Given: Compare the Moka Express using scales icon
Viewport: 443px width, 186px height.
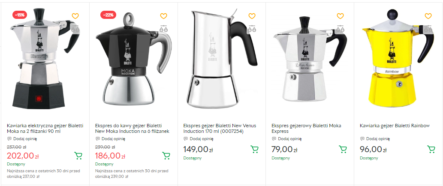Looking at the screenshot, I should [x=340, y=29].
